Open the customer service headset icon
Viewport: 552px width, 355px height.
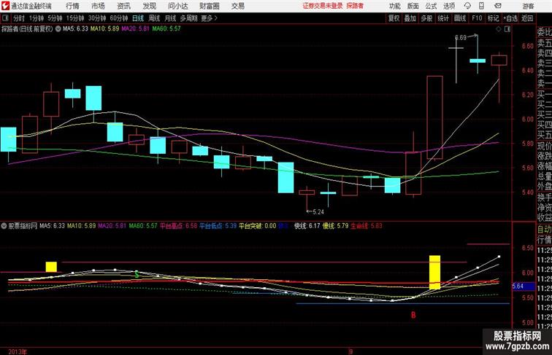[x=467, y=6]
